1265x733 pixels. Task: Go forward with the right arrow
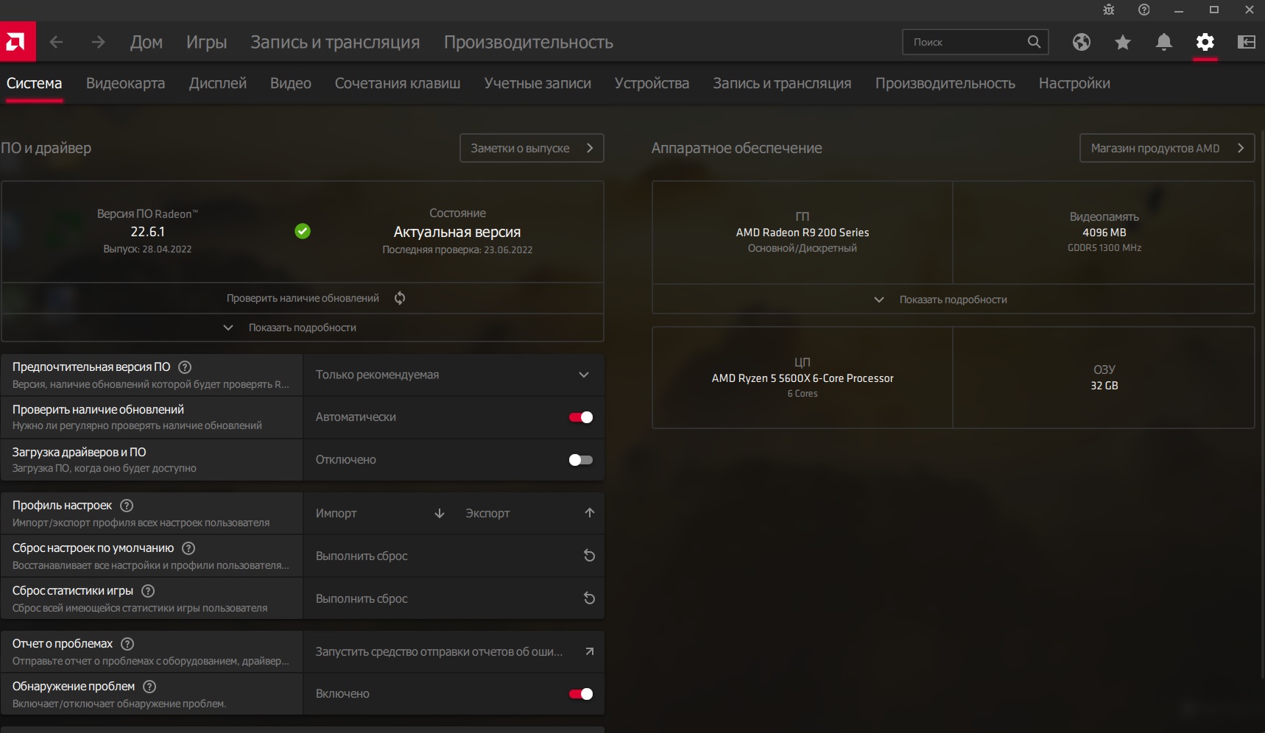(98, 42)
